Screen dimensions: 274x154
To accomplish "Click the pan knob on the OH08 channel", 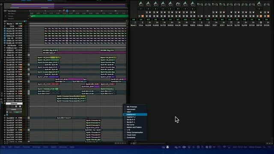I will click(x=185, y=4).
